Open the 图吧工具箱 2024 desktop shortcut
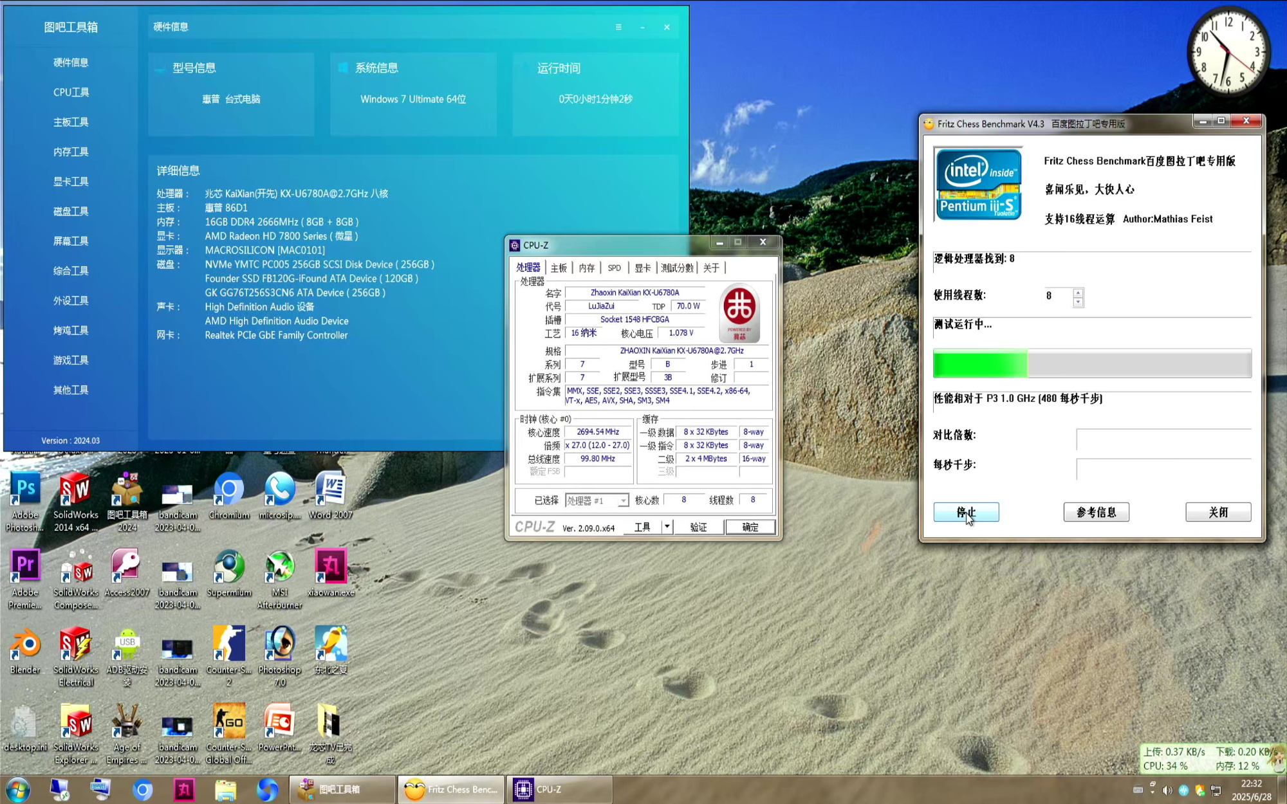1287x804 pixels. pyautogui.click(x=127, y=502)
